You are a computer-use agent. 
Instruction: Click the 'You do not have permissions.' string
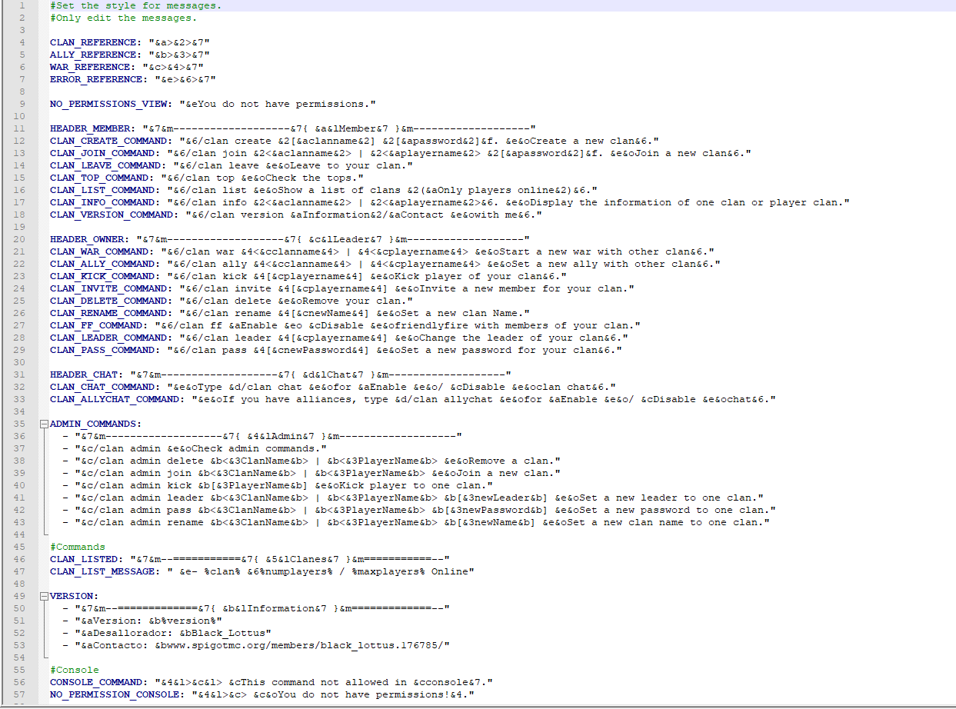tap(278, 104)
